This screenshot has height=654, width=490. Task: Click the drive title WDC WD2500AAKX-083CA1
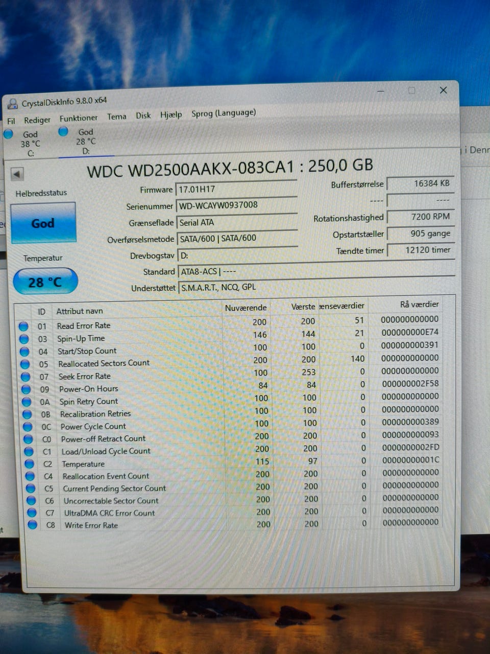[x=191, y=169]
